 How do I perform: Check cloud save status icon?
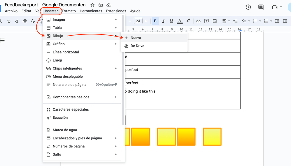[x=109, y=5]
